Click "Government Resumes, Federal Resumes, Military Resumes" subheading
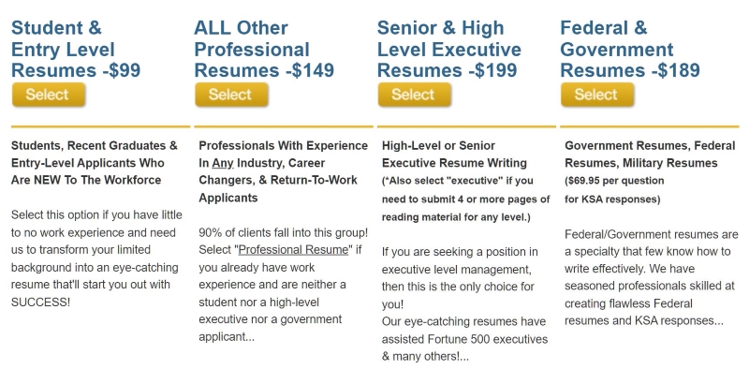This screenshot has height=369, width=749. 650,155
